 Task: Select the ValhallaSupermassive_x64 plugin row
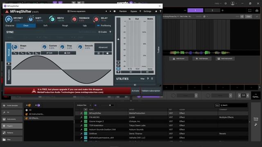[161, 138]
